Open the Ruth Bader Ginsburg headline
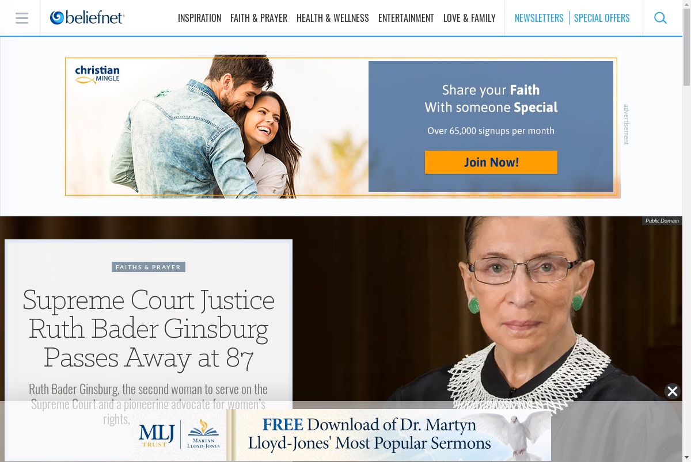 click(149, 329)
